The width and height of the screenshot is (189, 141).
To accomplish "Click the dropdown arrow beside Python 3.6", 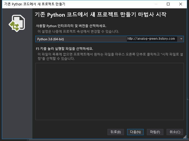I will (181, 39).
